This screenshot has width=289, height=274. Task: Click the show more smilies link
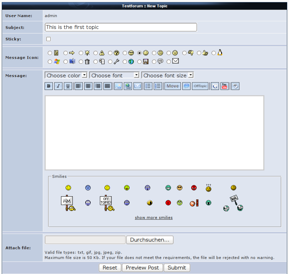[x=153, y=218]
